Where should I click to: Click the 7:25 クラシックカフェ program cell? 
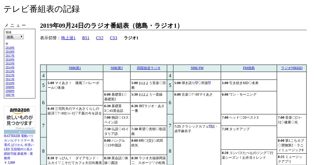pos(197,144)
